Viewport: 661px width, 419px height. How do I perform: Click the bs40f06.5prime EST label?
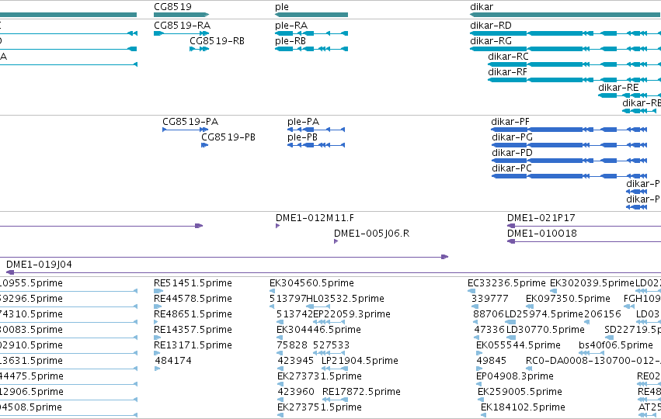pyautogui.click(x=615, y=346)
